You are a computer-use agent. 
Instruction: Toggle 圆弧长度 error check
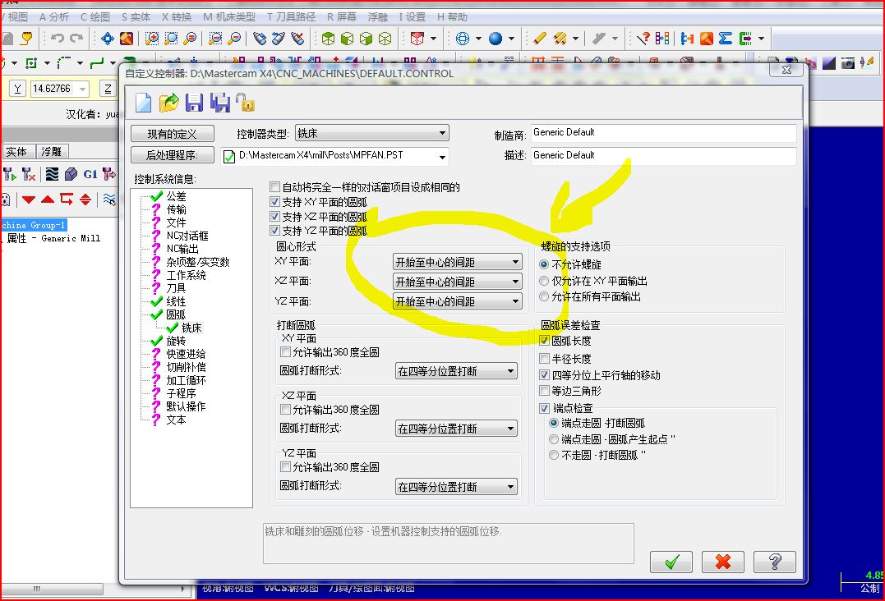point(545,341)
